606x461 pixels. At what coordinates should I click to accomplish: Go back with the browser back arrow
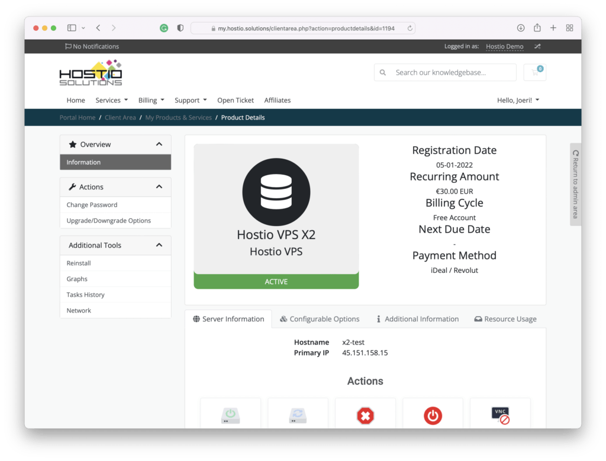coord(98,28)
